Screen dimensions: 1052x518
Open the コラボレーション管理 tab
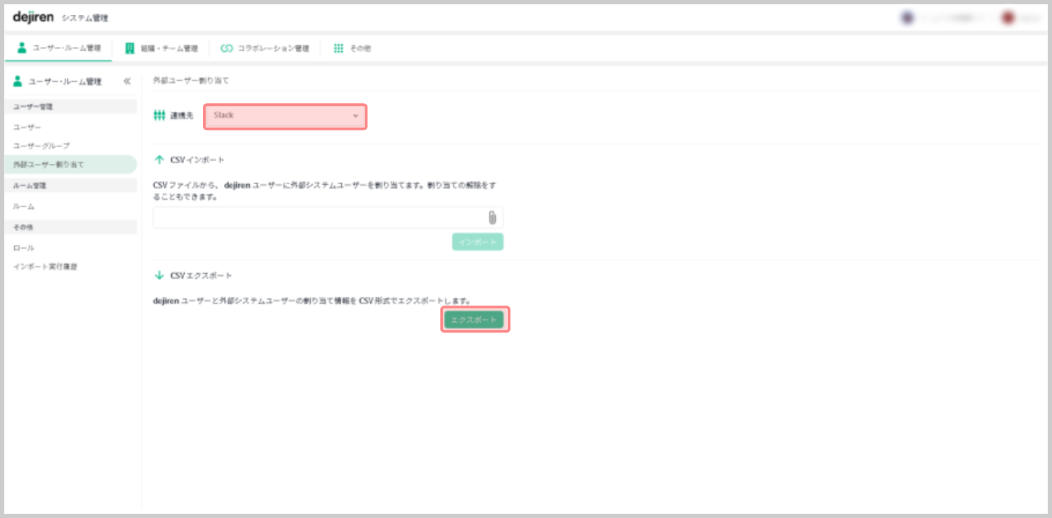pyautogui.click(x=265, y=48)
